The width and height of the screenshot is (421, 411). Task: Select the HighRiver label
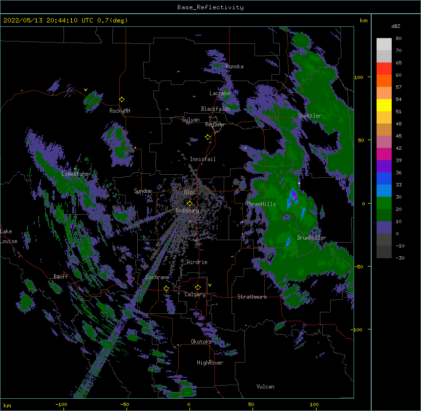click(x=210, y=363)
